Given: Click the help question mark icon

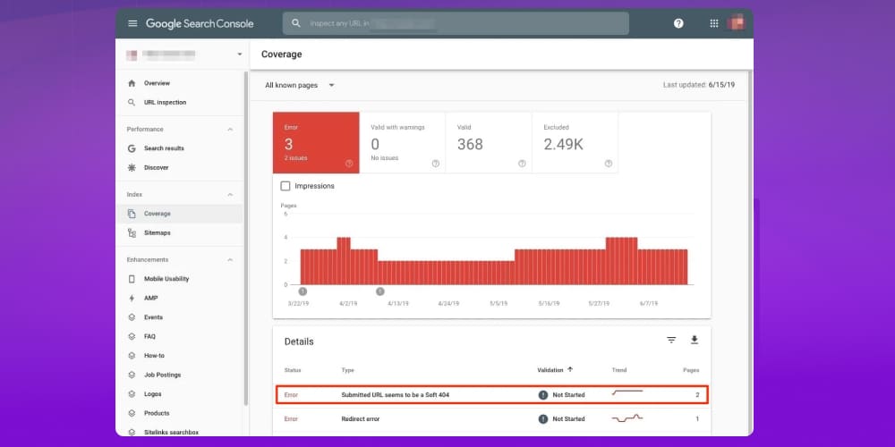Looking at the screenshot, I should [678, 23].
